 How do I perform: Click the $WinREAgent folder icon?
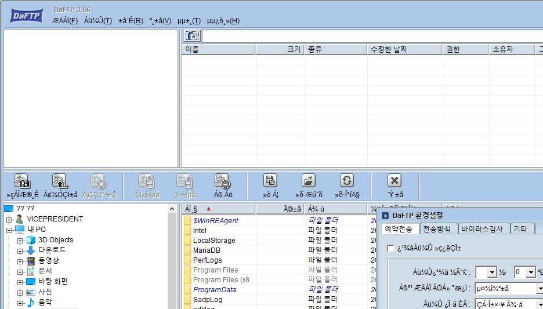coord(188,220)
